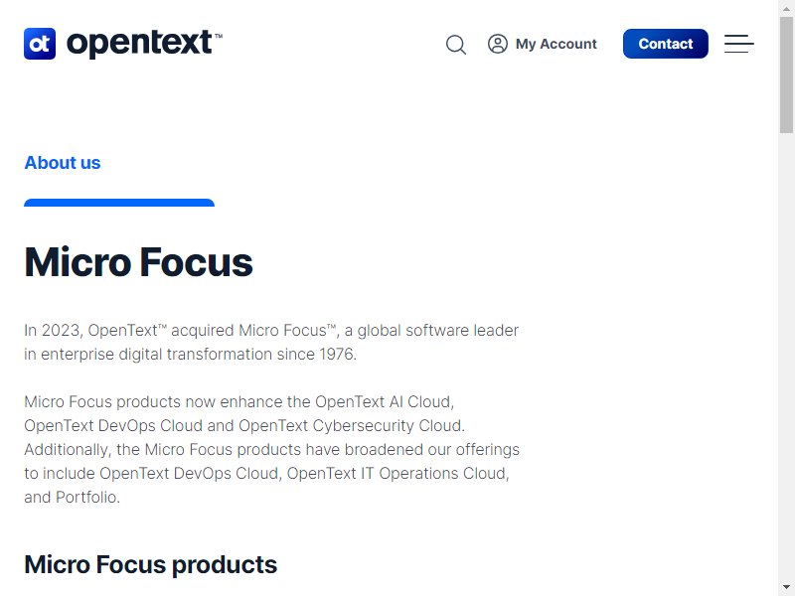Viewport: 795px width, 596px height.
Task: Click the OpenText Cybersecurity Cloud text
Action: 351,426
